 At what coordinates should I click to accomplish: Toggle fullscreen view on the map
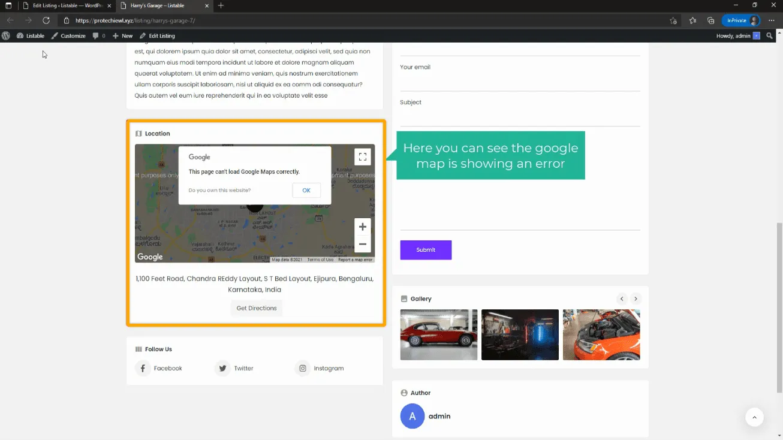[362, 157]
